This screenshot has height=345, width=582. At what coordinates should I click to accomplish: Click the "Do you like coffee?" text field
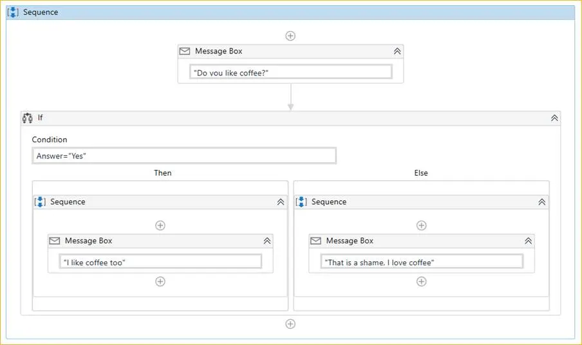coord(291,72)
